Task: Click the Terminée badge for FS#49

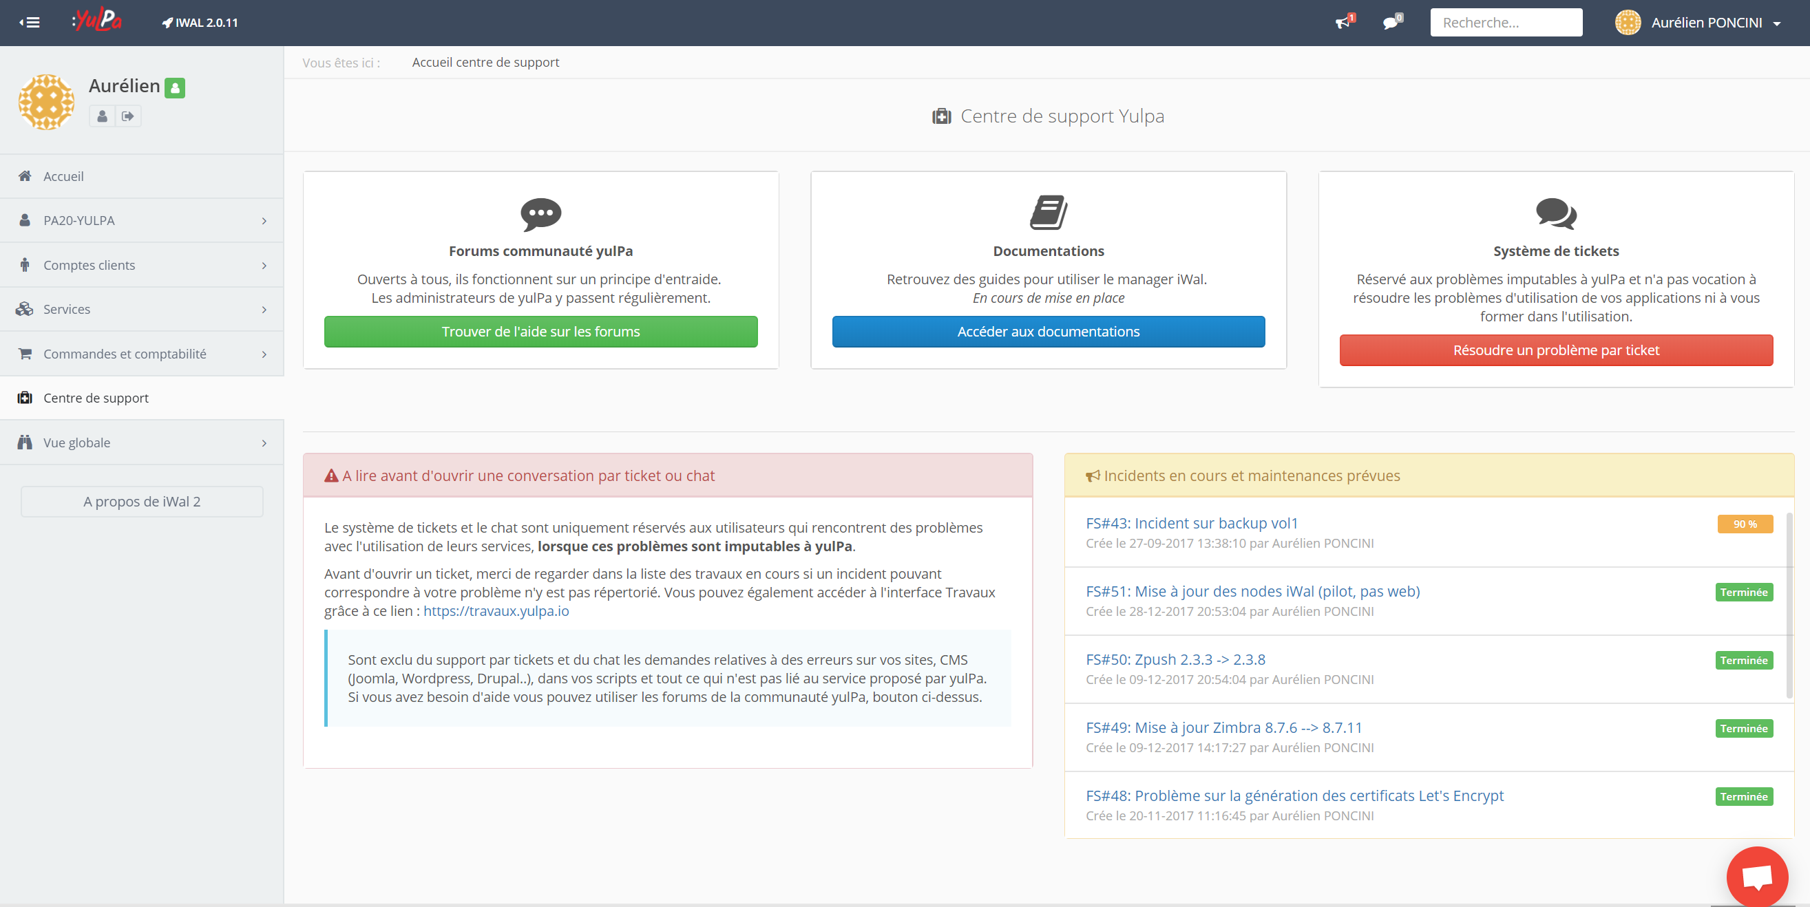Action: [x=1744, y=729]
